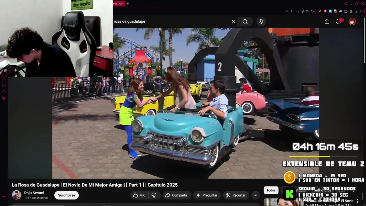The width and height of the screenshot is (366, 206).
Task: Open the yellow extension icon
Action: 320,11
